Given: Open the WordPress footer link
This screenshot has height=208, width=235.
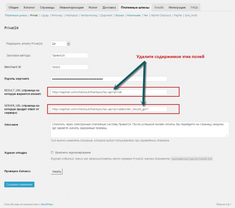Looking at the screenshot, I should click(47, 204).
